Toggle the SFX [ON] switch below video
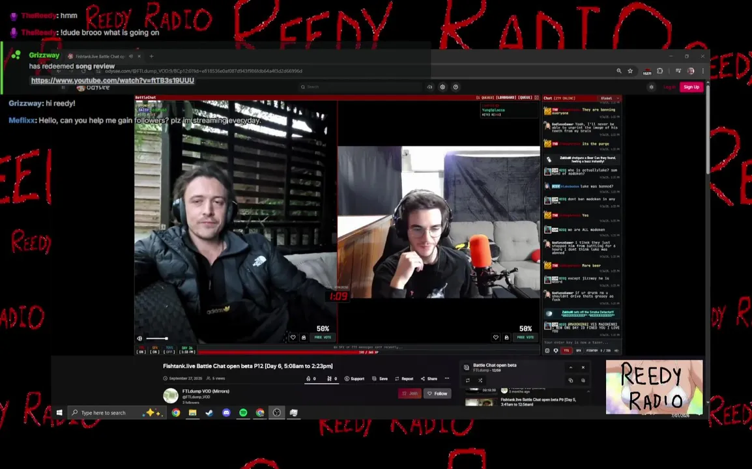Image resolution: width=752 pixels, height=469 pixels. pos(154,350)
